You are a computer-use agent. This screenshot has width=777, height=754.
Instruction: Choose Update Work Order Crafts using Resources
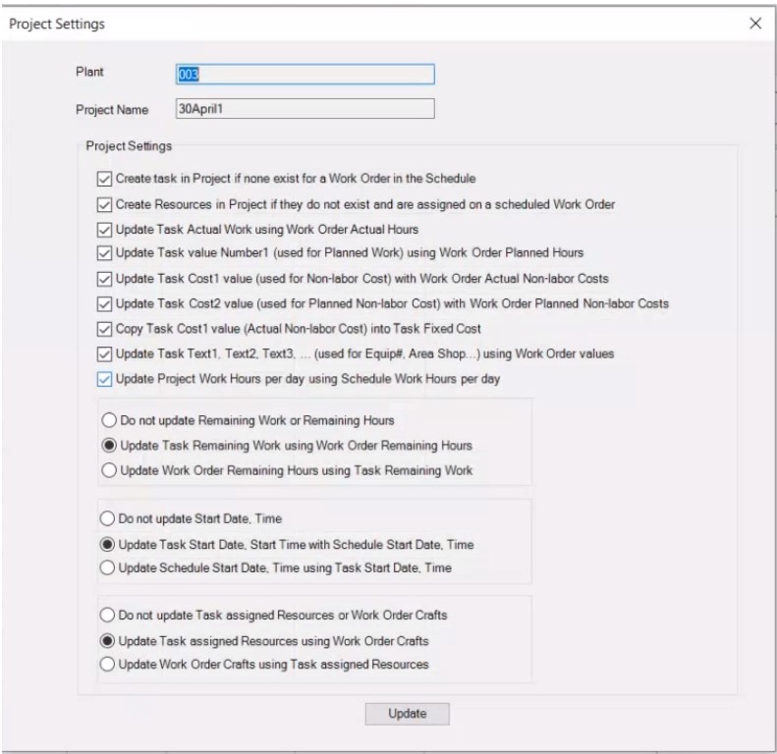(107, 665)
